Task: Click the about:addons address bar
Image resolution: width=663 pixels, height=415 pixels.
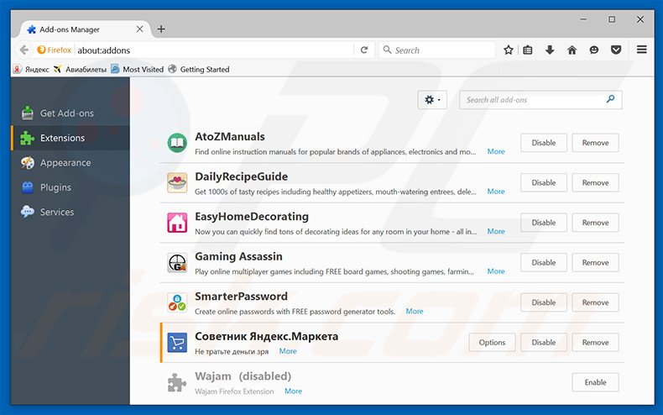Action: point(213,50)
